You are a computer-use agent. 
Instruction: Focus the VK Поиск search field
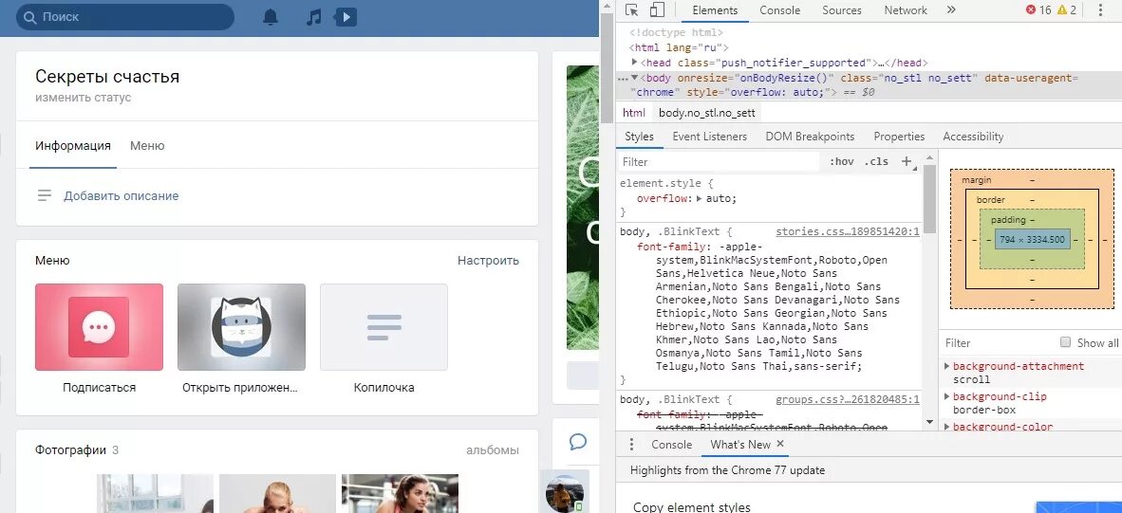click(x=125, y=16)
